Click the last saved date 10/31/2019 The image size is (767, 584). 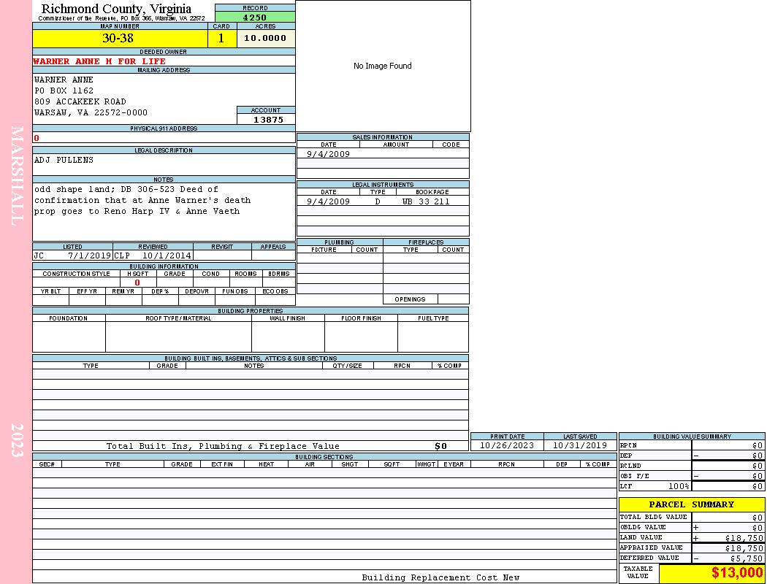pyautogui.click(x=580, y=445)
